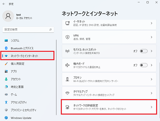This screenshot has width=160, height=121.
Task: Click the ローカル アカウント label
Action: pyautogui.click(x=24, y=18)
